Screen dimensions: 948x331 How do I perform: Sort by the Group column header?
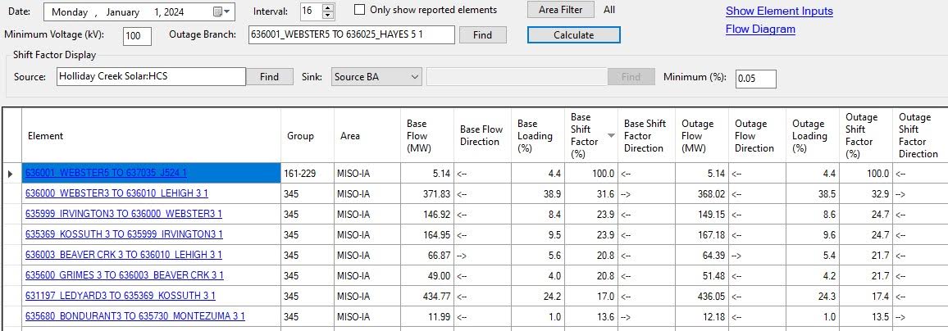pyautogui.click(x=308, y=136)
